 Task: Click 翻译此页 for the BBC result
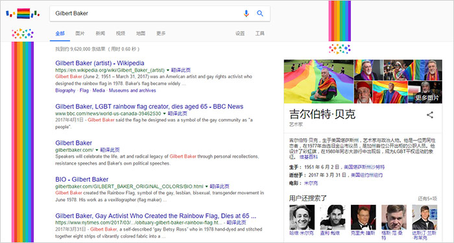pyautogui.click(x=178, y=113)
